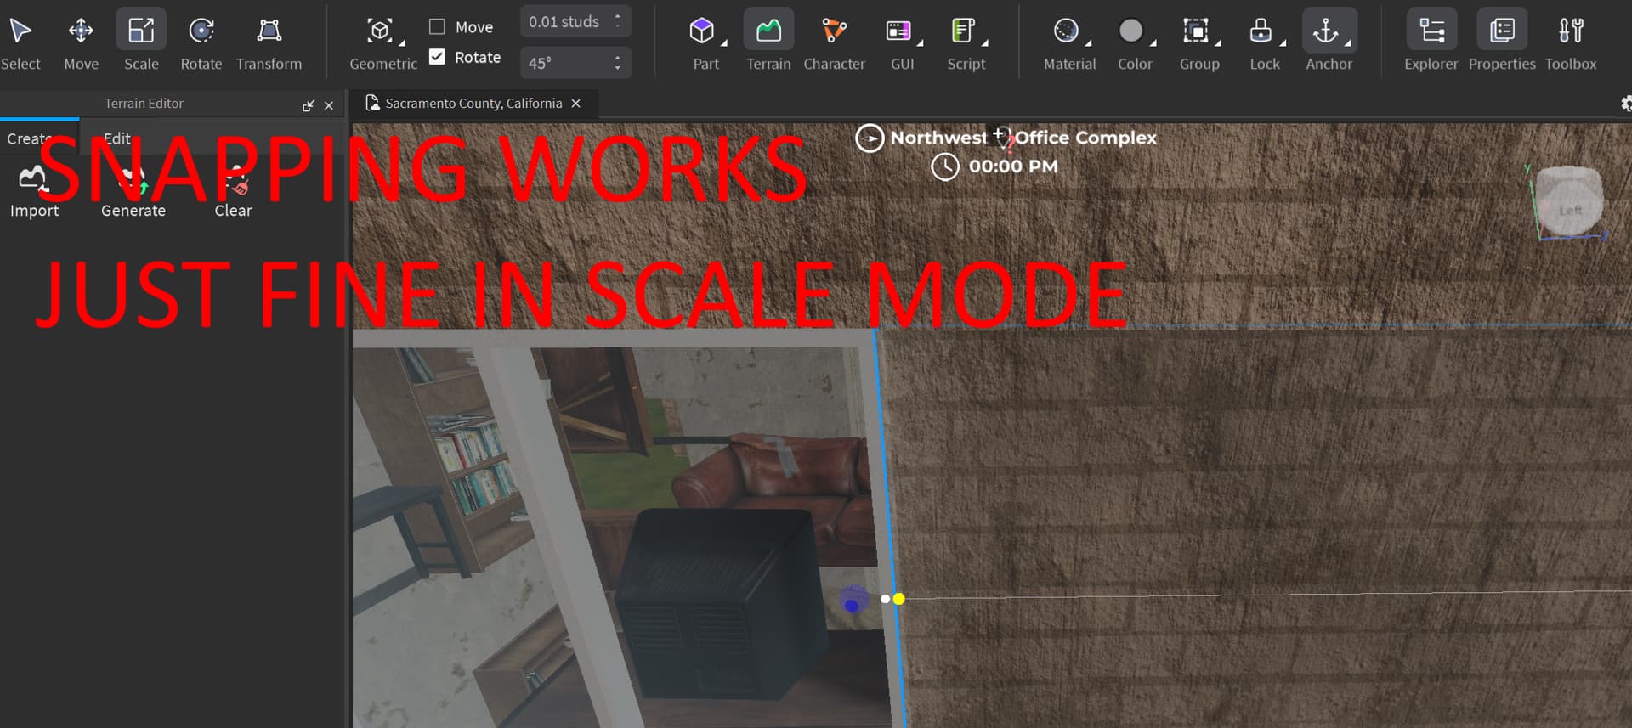Viewport: 1632px width, 728px height.
Task: Open the Character tool
Action: click(x=834, y=41)
